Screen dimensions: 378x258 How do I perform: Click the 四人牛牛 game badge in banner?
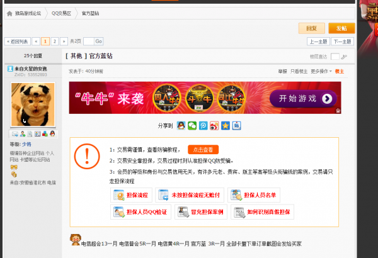click(x=166, y=98)
